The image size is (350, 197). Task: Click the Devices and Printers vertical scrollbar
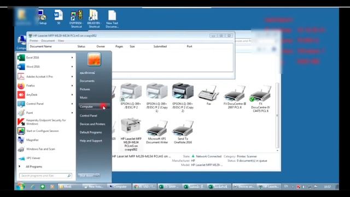point(277,115)
